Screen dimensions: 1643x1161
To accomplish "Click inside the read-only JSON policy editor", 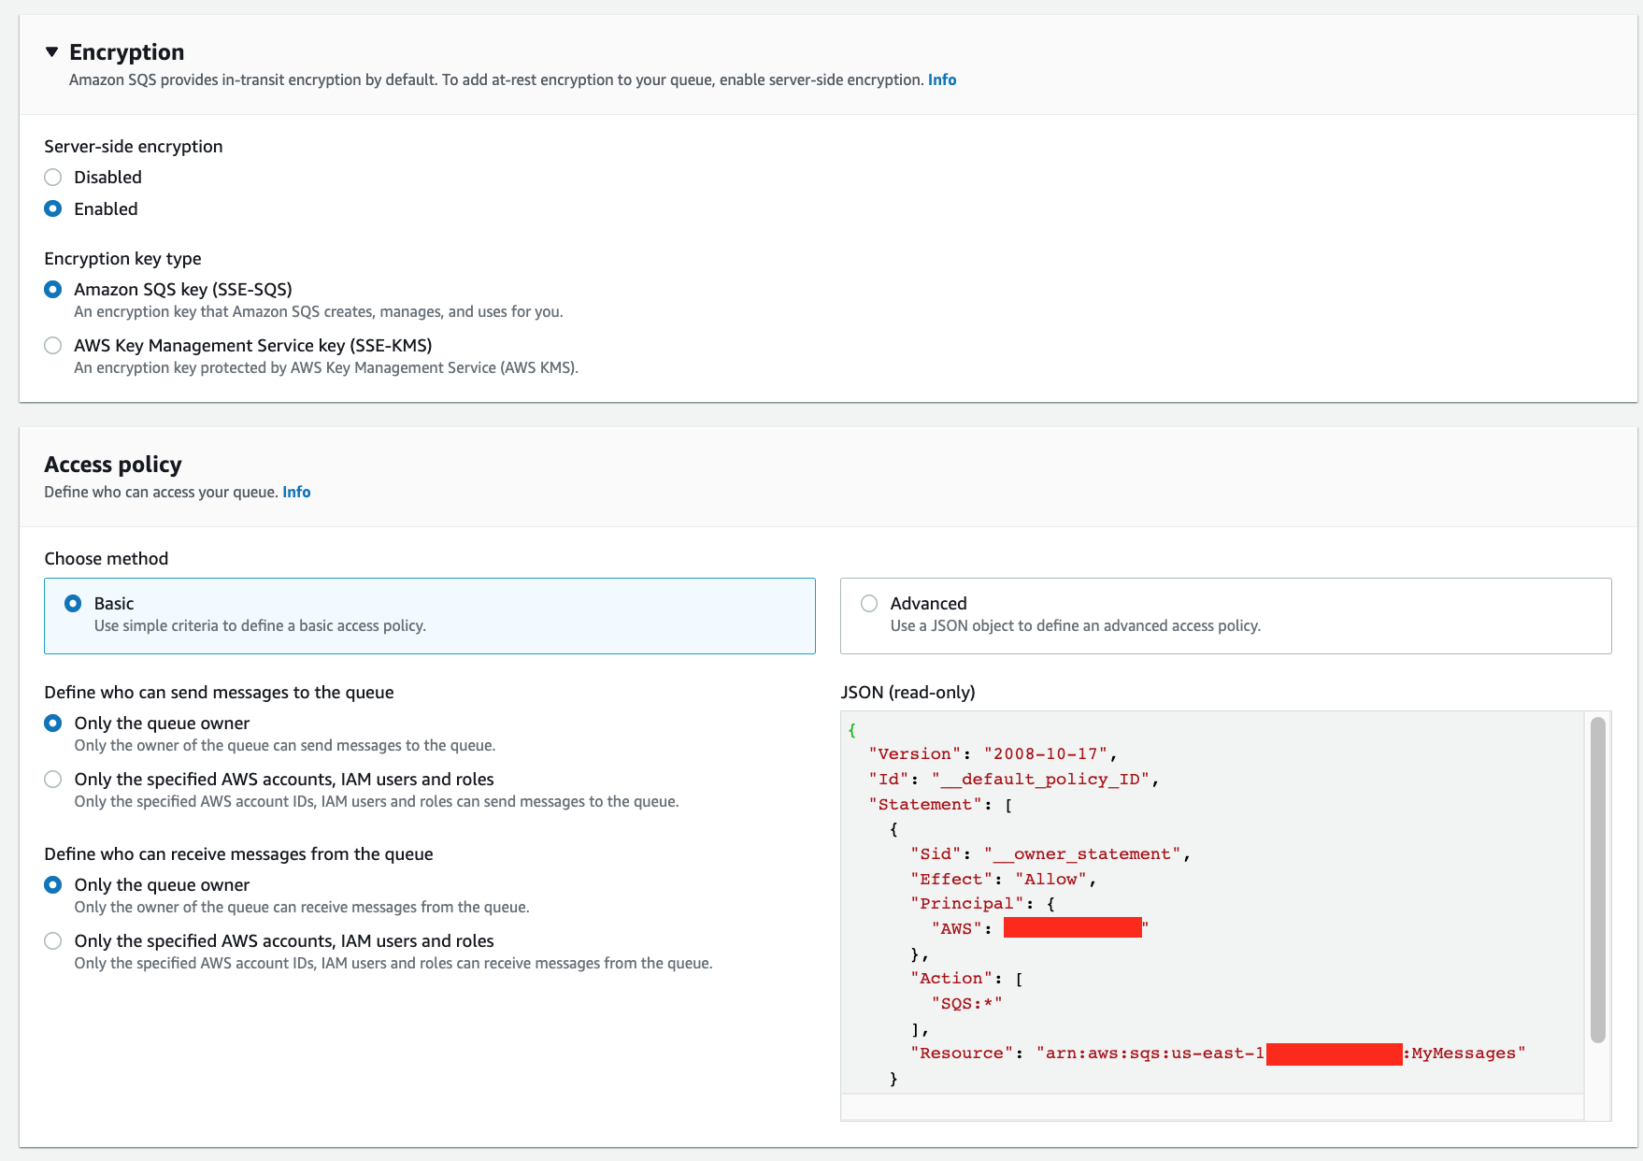I will tap(1212, 902).
